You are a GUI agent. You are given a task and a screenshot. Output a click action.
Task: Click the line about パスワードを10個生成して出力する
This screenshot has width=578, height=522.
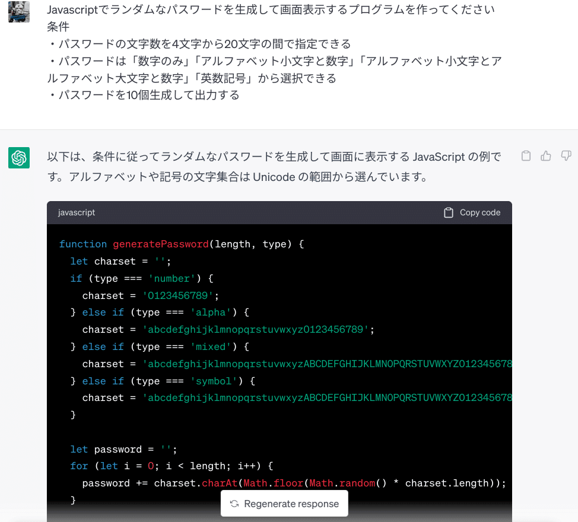(144, 95)
